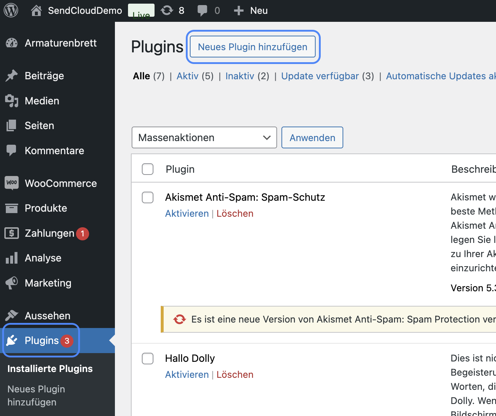Viewport: 496px width, 416px height.
Task: Click the Beiträge pushpin icon
Action: pos(12,76)
